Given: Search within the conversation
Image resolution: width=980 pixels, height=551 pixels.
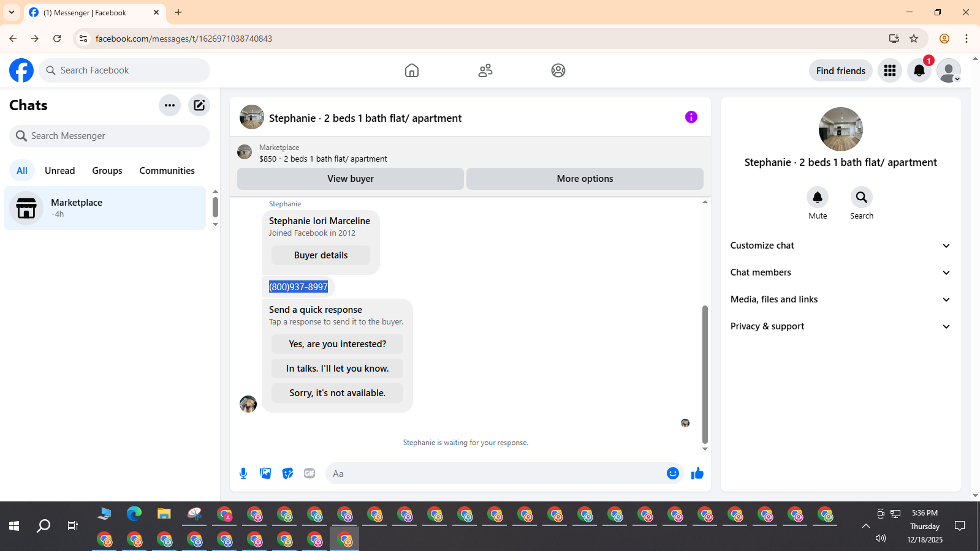Looking at the screenshot, I should click(862, 197).
